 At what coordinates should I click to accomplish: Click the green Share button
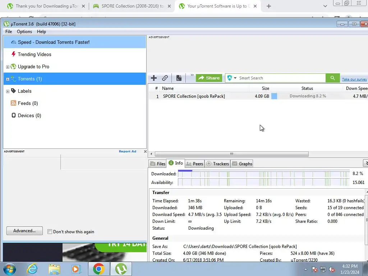tap(209, 78)
